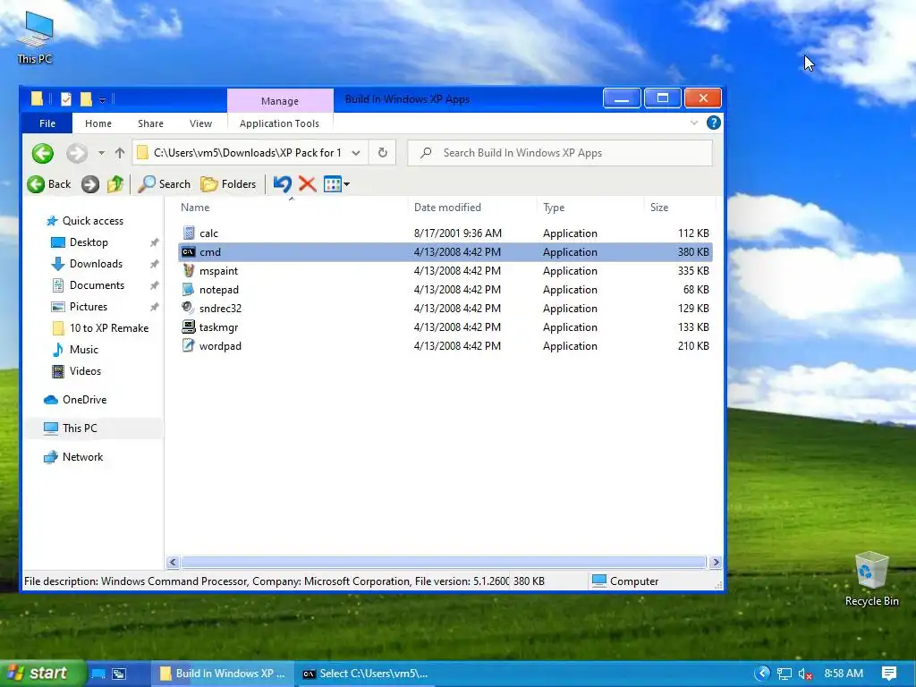Open the Application Tools tab
Screen dimensions: 916x687
(279, 123)
